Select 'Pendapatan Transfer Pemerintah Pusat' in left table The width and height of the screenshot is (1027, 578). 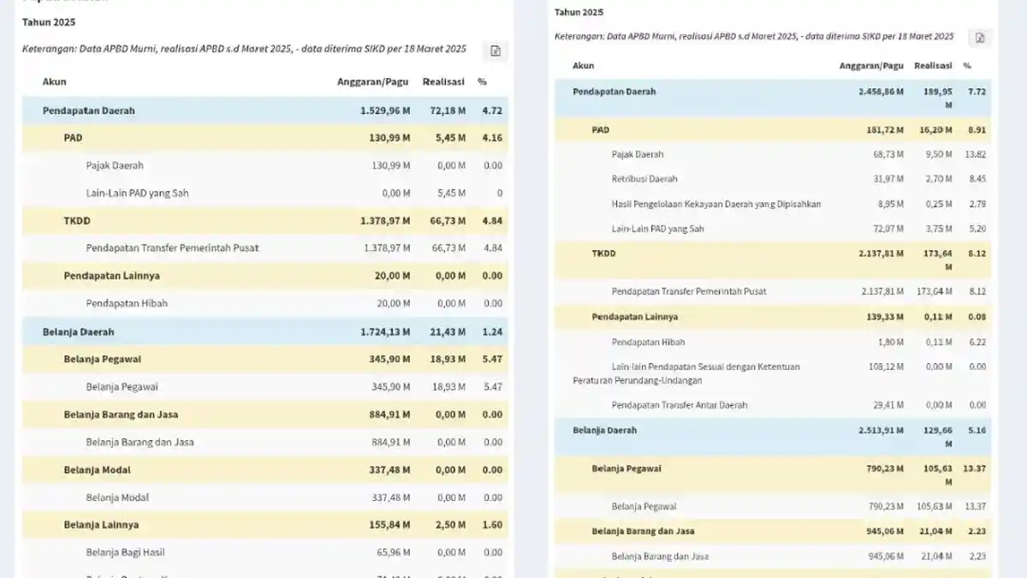172,248
